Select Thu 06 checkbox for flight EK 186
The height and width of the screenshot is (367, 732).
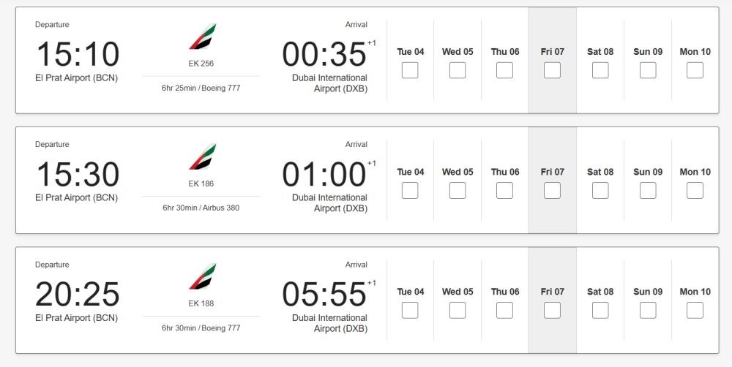tap(504, 190)
